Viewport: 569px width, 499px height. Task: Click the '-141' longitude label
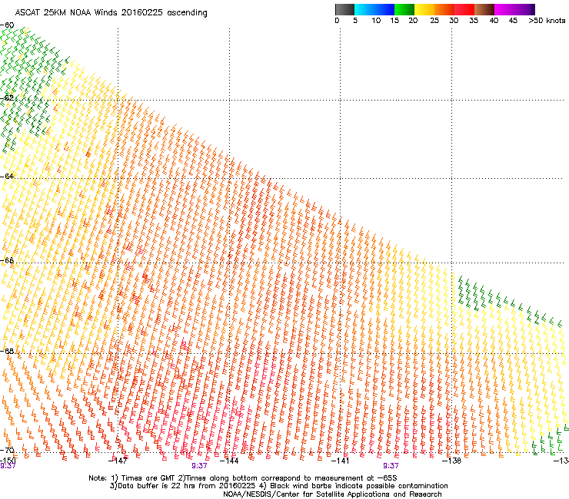point(341,460)
